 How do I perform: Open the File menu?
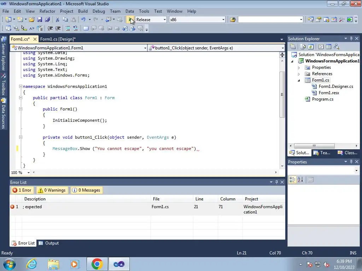pos(6,11)
